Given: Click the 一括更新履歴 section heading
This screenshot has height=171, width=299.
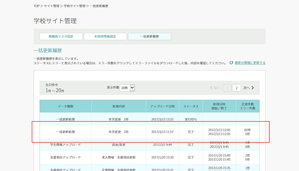Looking at the screenshot, I should [48, 50].
